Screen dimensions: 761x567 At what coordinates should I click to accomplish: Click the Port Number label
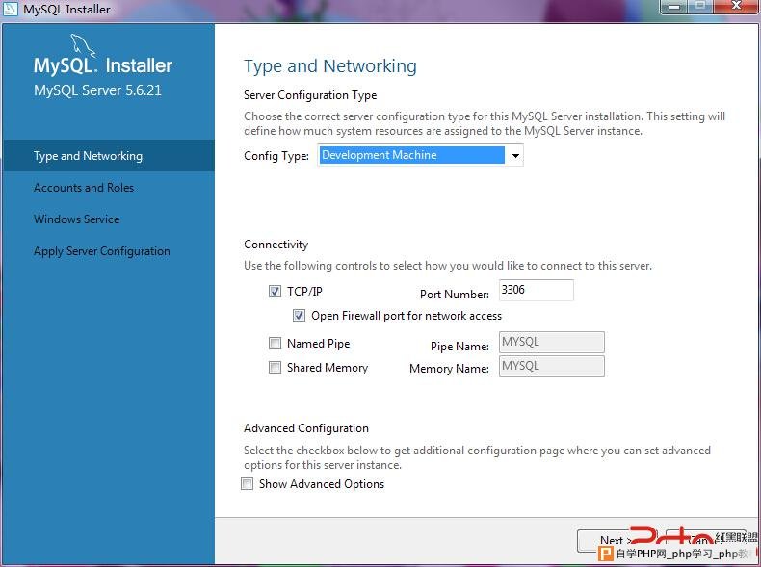click(455, 294)
